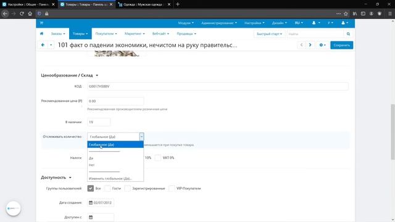This screenshot has width=395, height=222.
Task: Open the Вебсайт menu
Action: pyautogui.click(x=160, y=33)
